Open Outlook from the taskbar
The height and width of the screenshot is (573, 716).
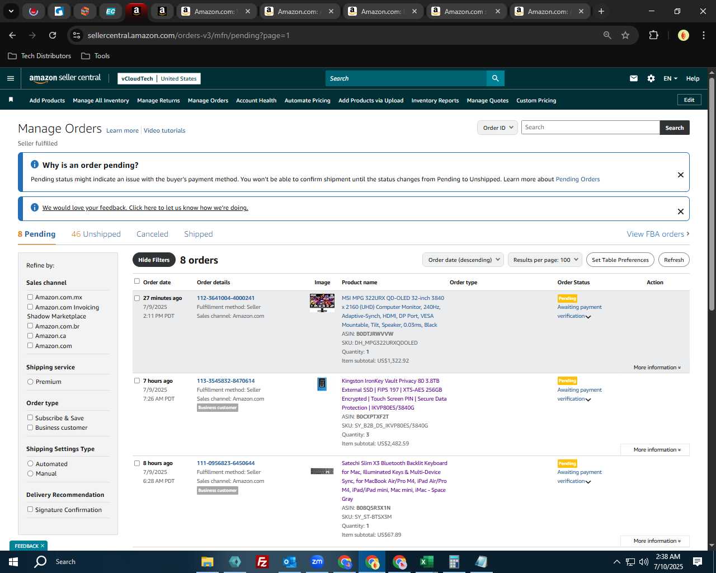pyautogui.click(x=289, y=562)
